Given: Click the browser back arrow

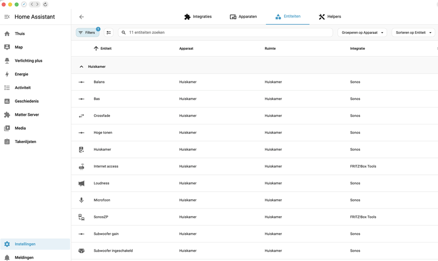Looking at the screenshot, I should [x=32, y=4].
